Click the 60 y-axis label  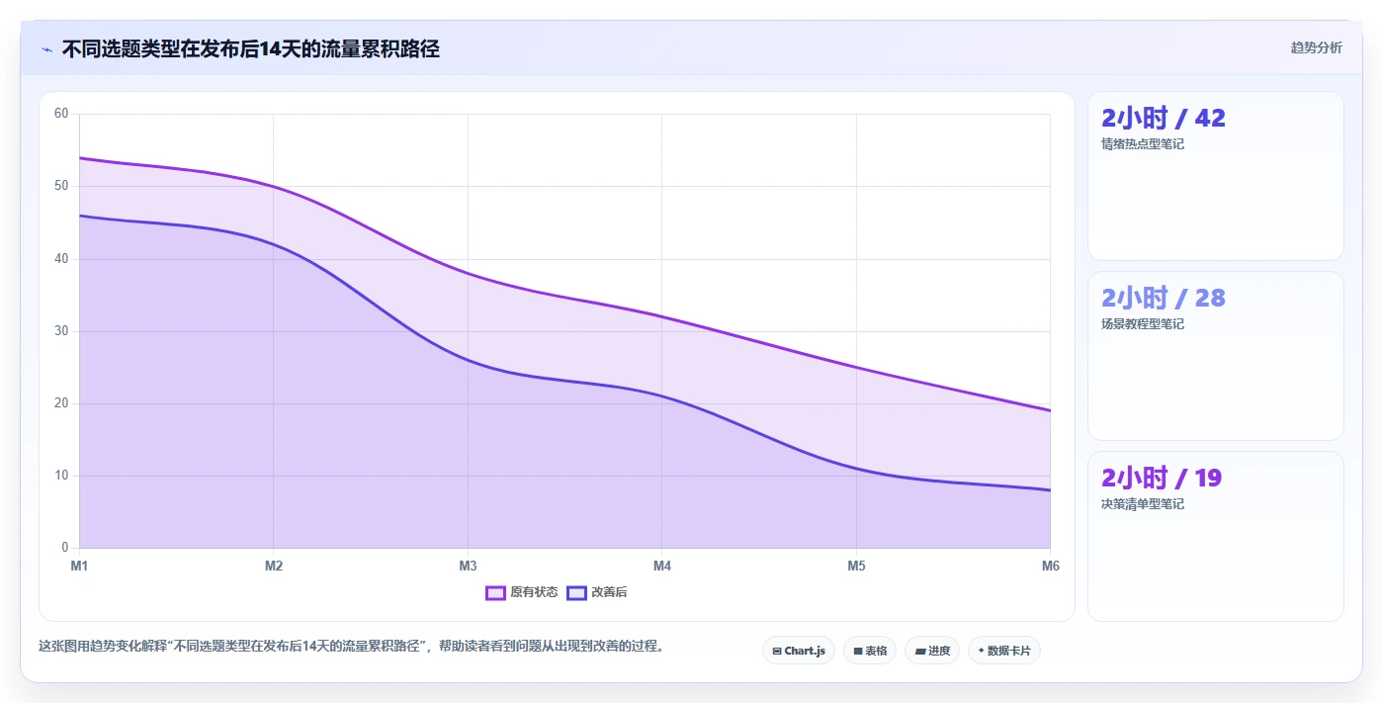coord(61,114)
